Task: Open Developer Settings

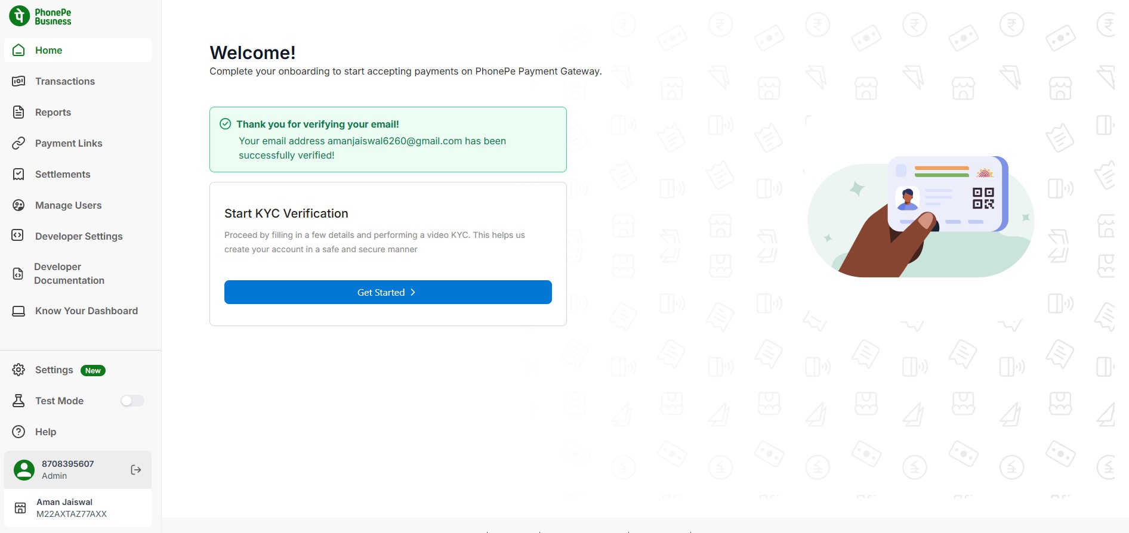Action: coord(78,236)
